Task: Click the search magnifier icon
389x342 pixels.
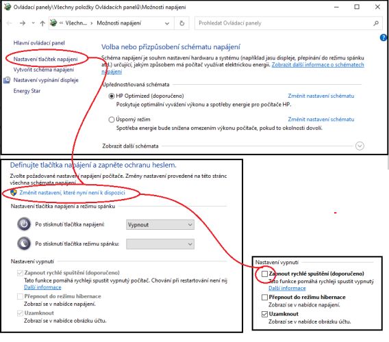Action: pyautogui.click(x=376, y=23)
